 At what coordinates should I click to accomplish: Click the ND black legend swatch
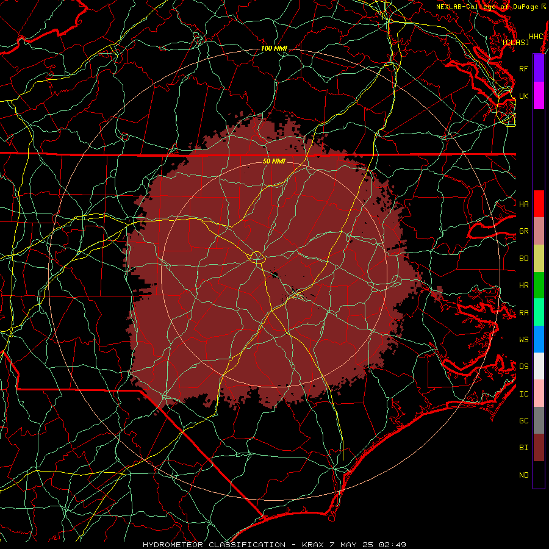point(539,475)
